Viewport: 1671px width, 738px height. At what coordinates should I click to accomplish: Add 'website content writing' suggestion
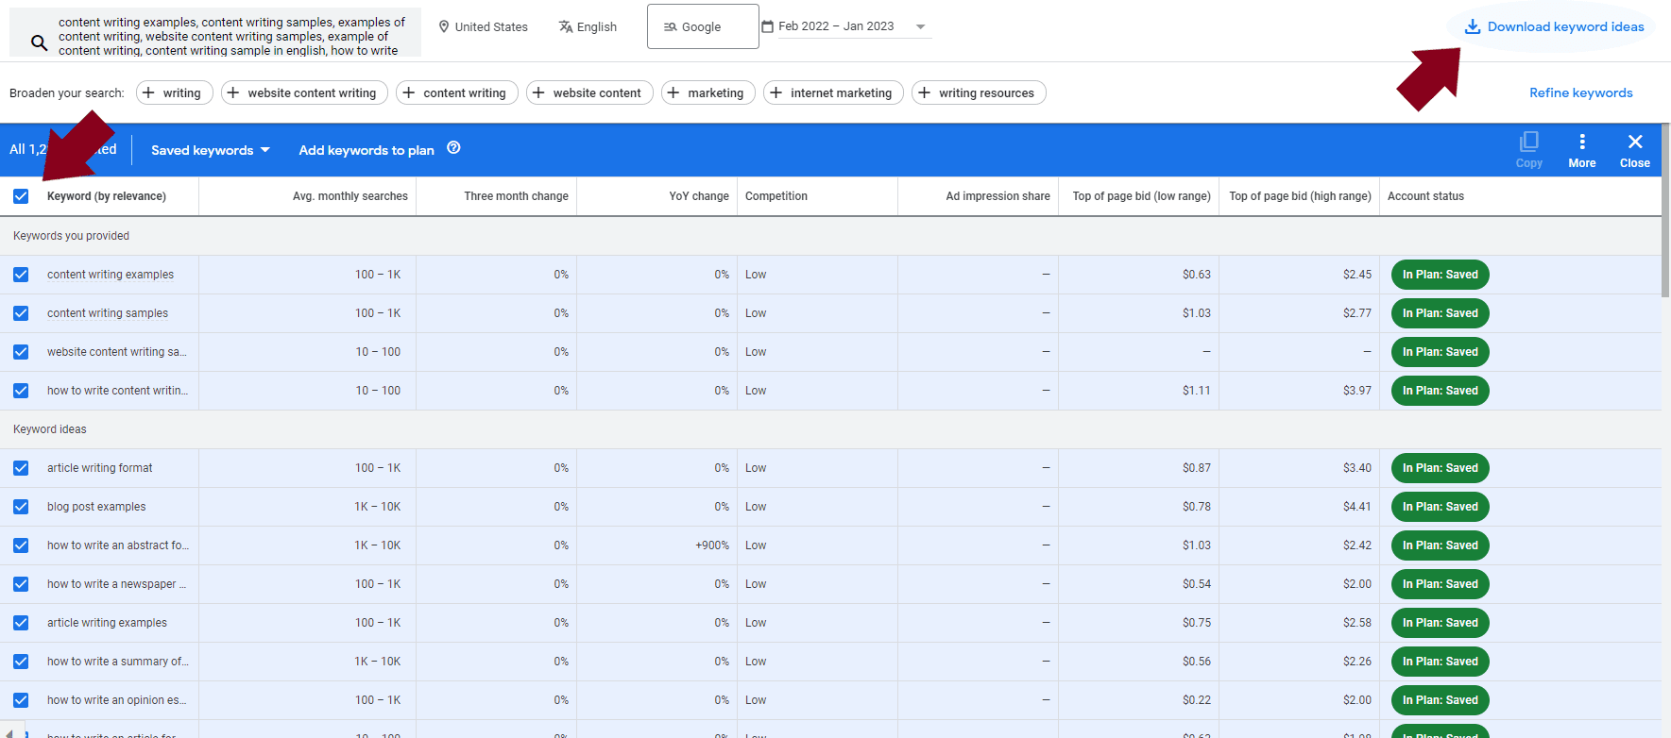[304, 92]
